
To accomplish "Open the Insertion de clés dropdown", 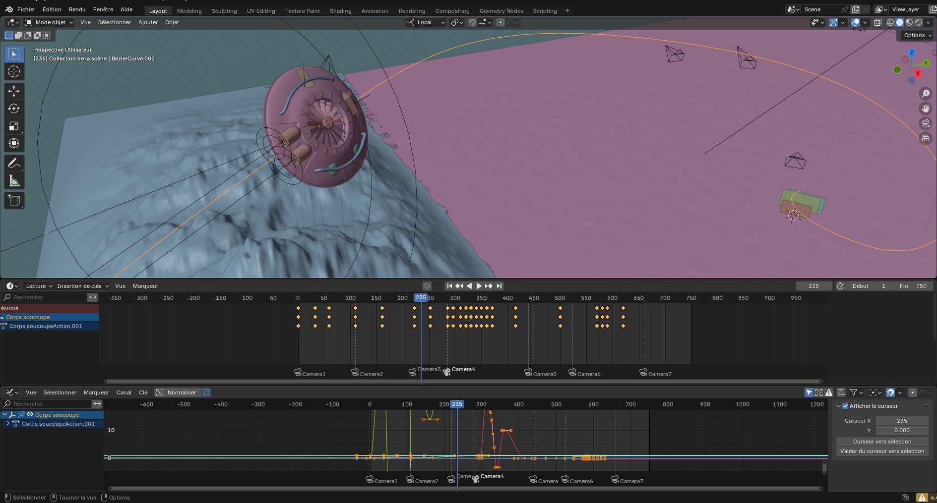I will (x=83, y=286).
